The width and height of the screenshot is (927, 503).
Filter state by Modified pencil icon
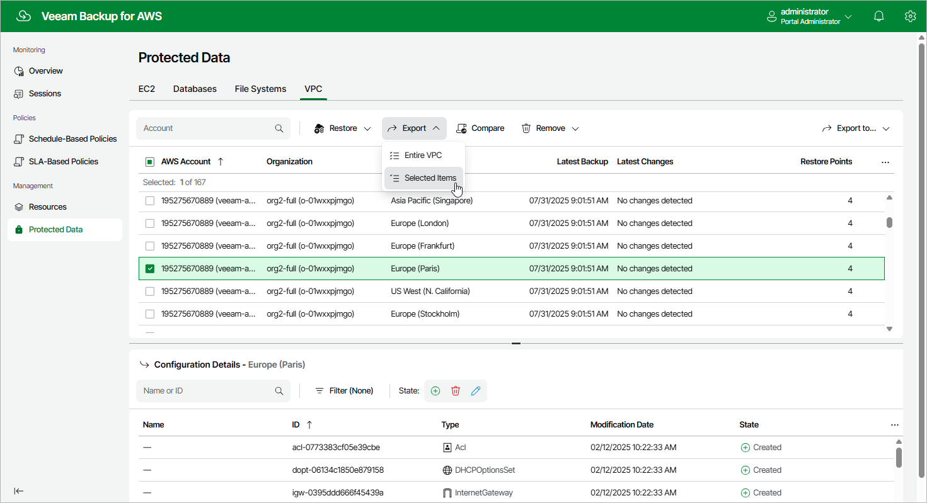coord(476,391)
